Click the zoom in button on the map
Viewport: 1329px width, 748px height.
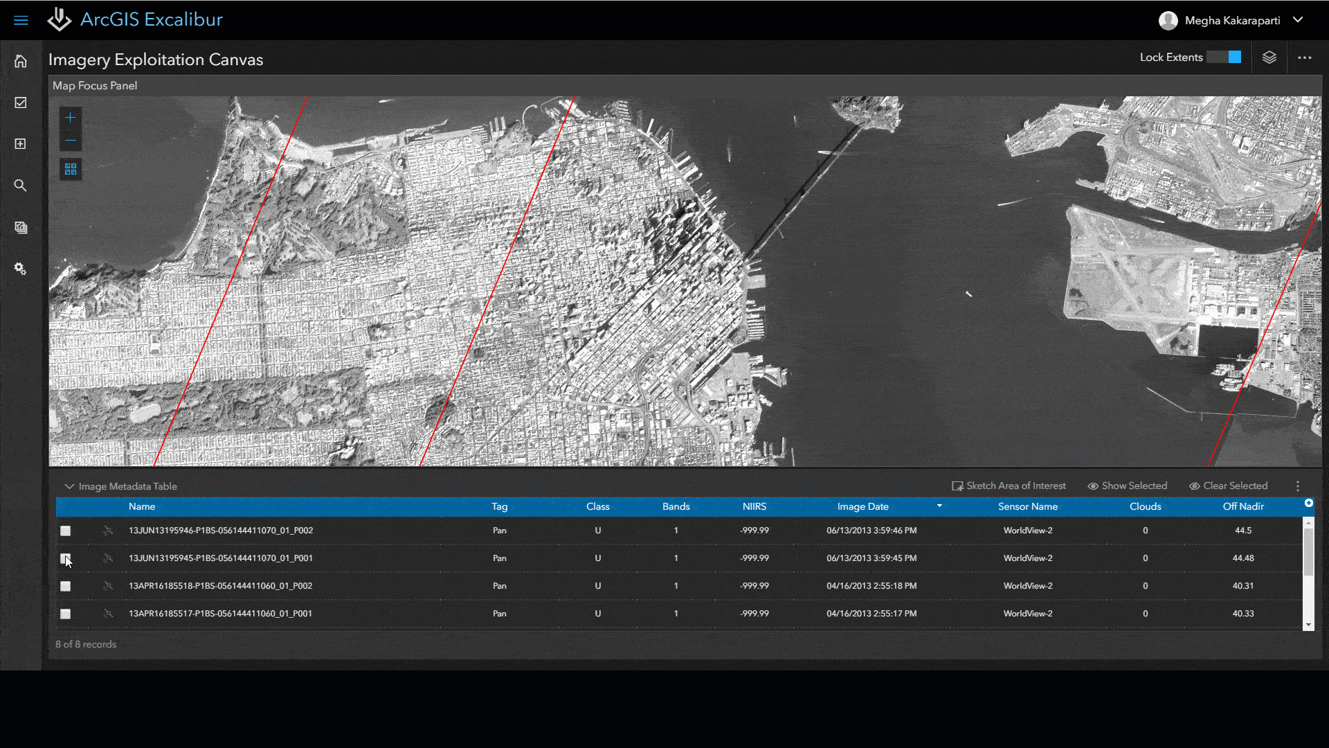coord(70,117)
